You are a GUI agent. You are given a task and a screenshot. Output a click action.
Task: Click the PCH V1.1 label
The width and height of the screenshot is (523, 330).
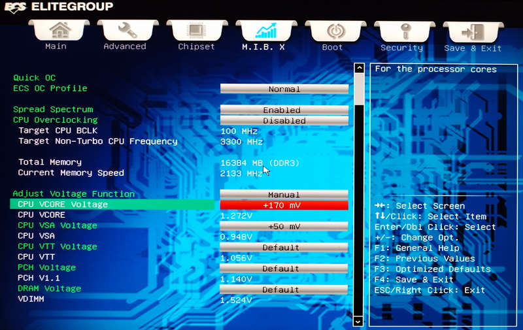pos(39,278)
